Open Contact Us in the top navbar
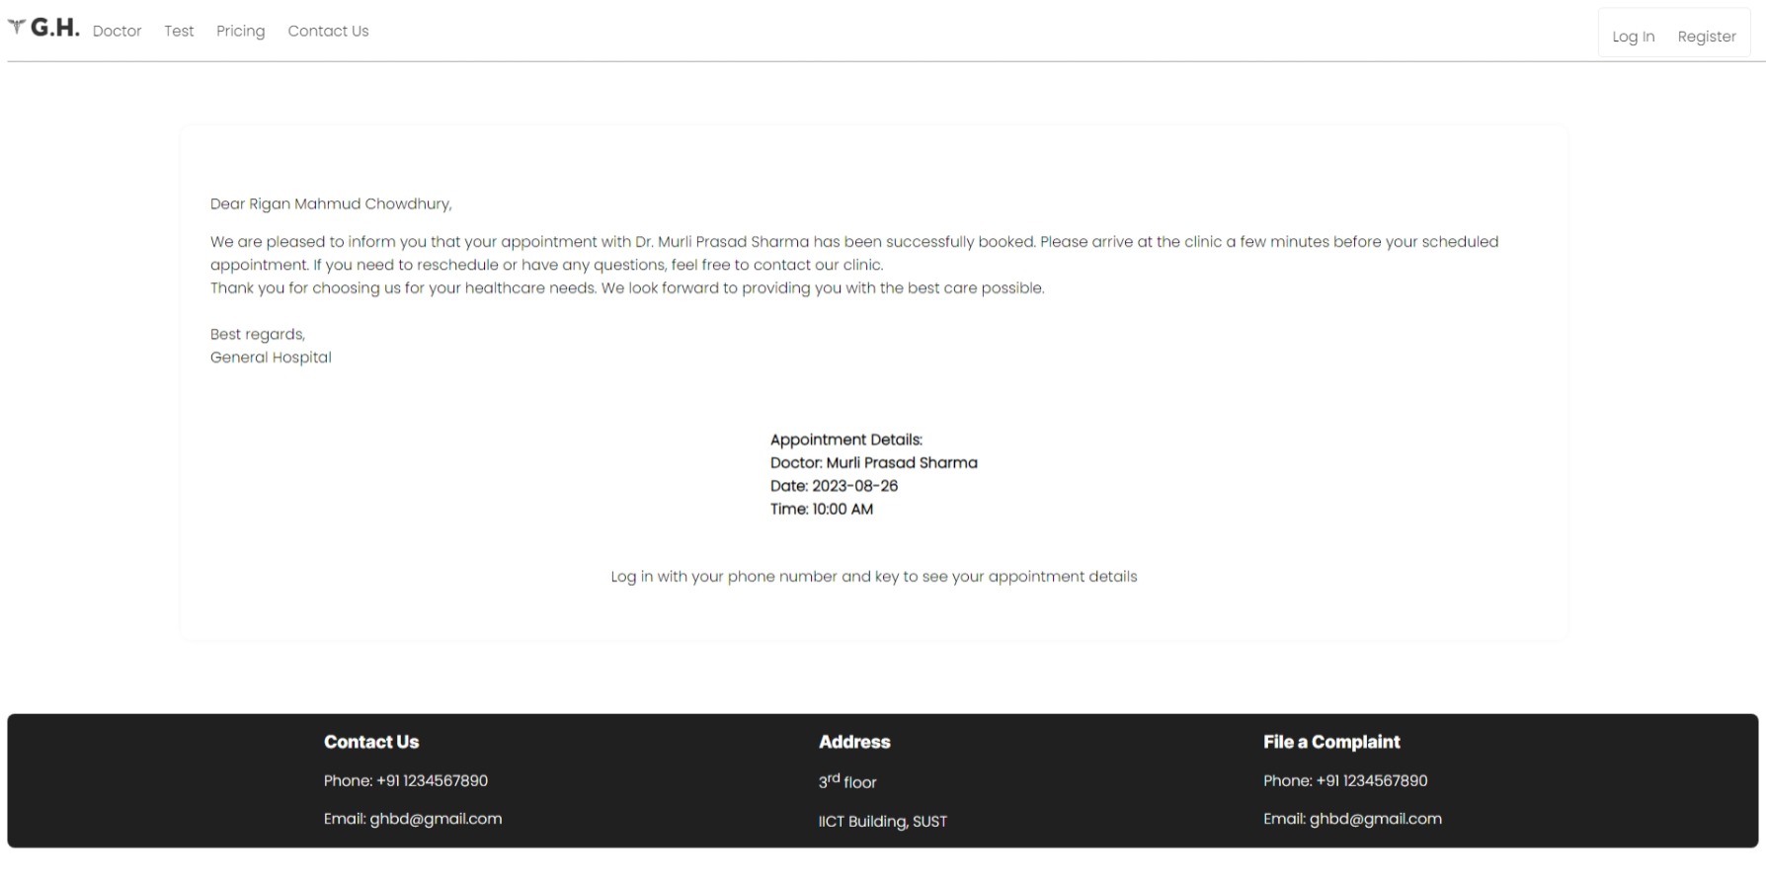Screen dimensions: 1766x884 [x=328, y=32]
